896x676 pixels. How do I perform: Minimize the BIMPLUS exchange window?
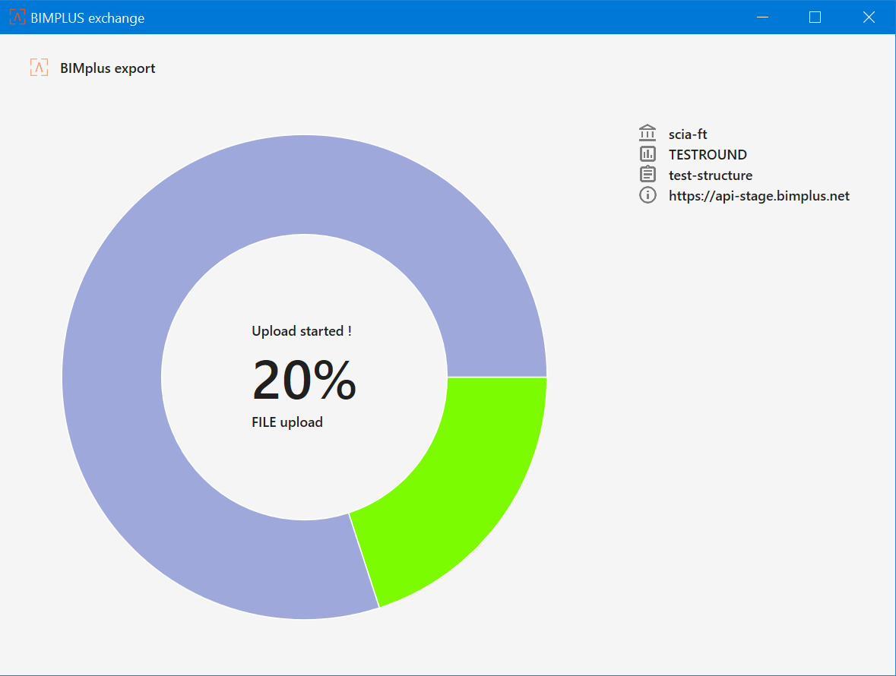tap(762, 17)
